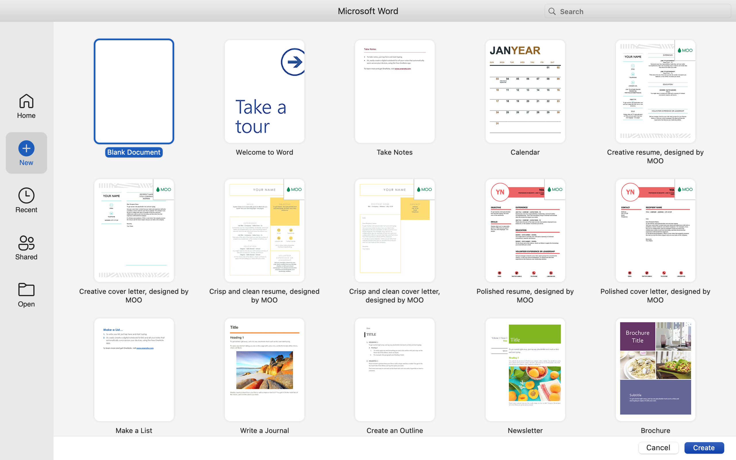The width and height of the screenshot is (736, 460).
Task: Select Polished resume template thumbnail
Action: click(525, 230)
